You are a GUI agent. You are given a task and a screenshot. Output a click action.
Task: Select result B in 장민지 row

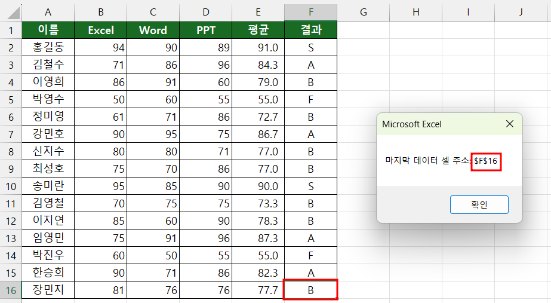pos(310,290)
